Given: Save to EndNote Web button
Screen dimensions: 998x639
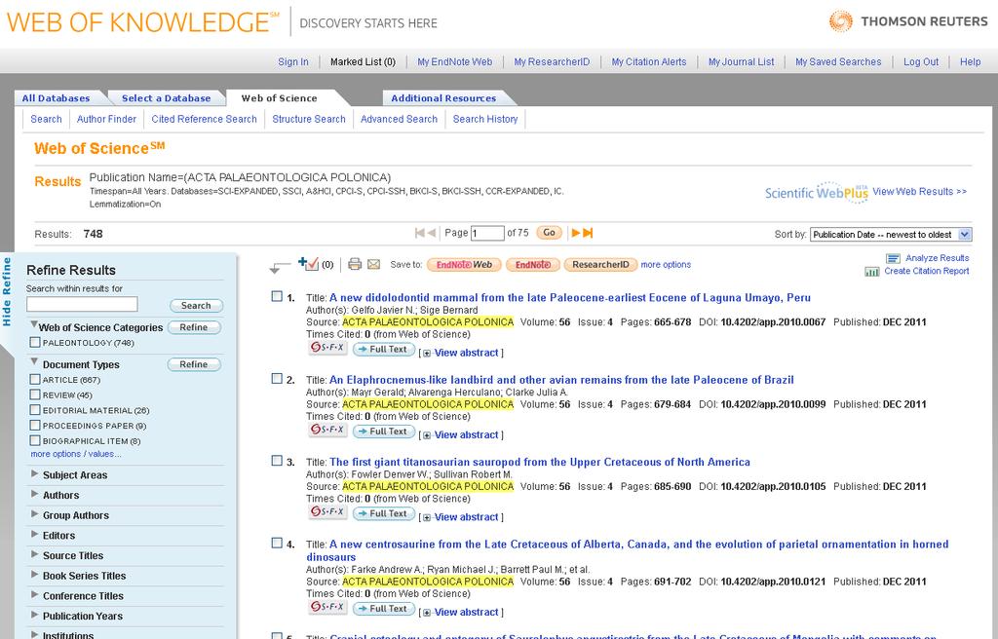Looking at the screenshot, I should click(x=464, y=265).
